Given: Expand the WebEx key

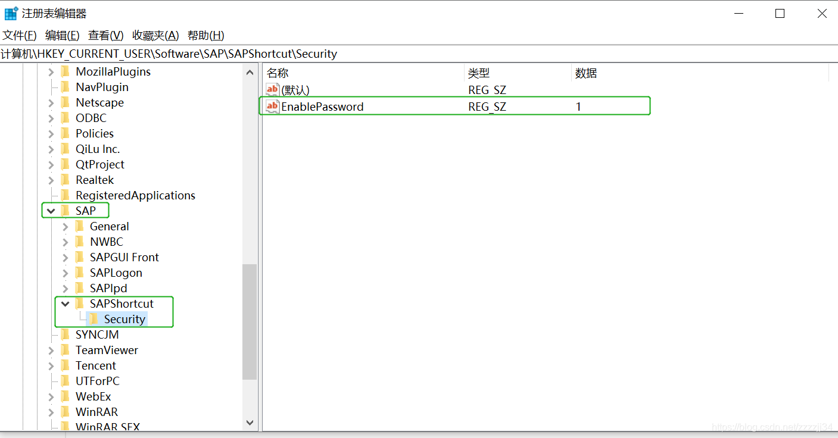Looking at the screenshot, I should coord(51,397).
